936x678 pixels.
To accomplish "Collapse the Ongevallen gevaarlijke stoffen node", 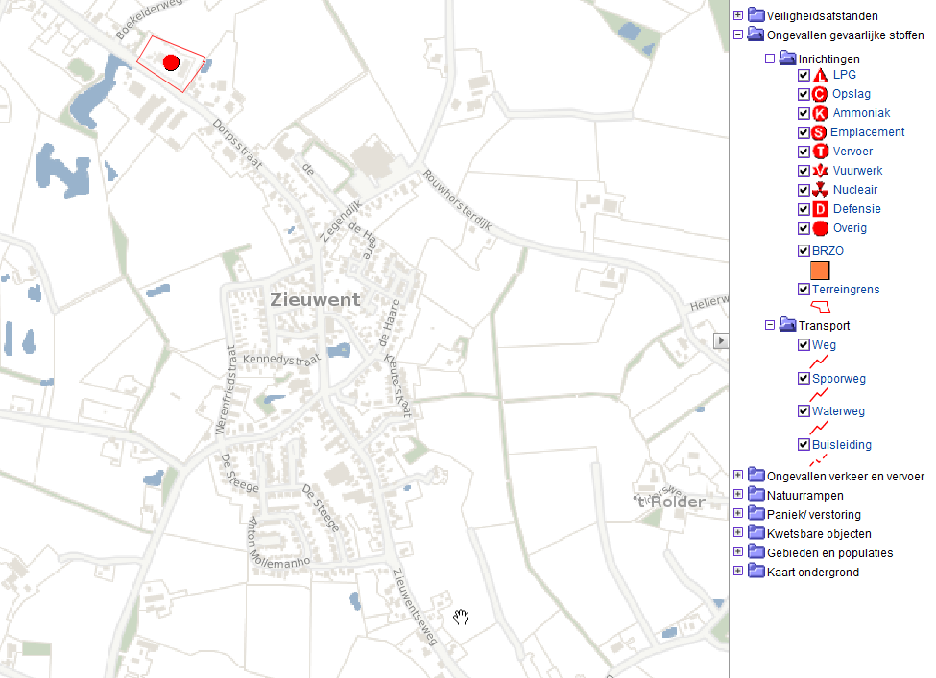I will [738, 35].
